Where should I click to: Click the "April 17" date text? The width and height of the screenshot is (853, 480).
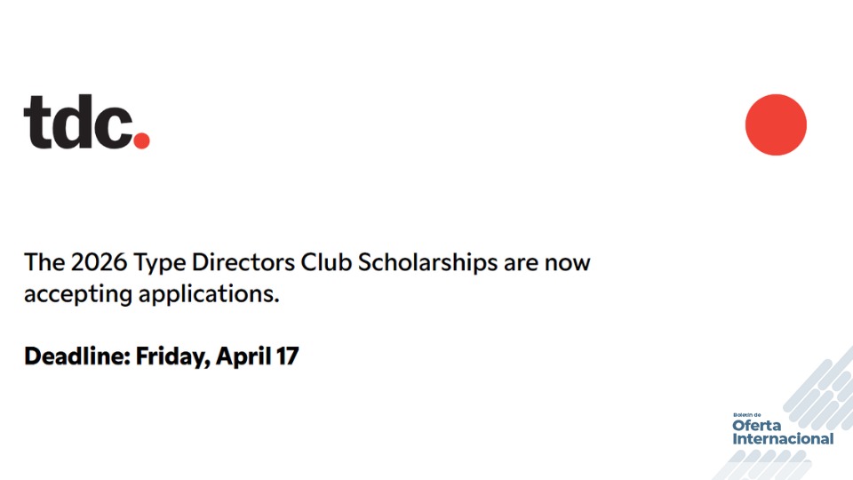point(257,357)
